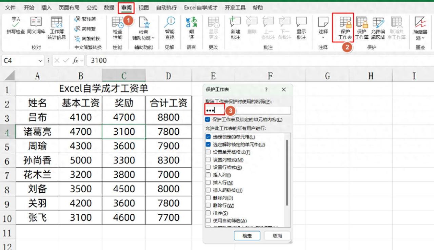This screenshot has width=434, height=250.
Task: Convert text with 繁转简
Action: point(85,19)
